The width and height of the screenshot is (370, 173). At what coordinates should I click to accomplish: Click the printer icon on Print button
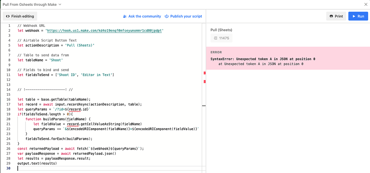331,16
